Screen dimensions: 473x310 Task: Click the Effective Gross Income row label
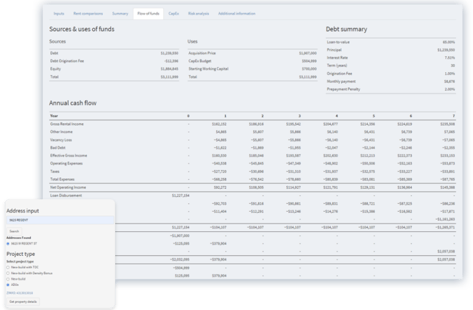[x=68, y=156]
